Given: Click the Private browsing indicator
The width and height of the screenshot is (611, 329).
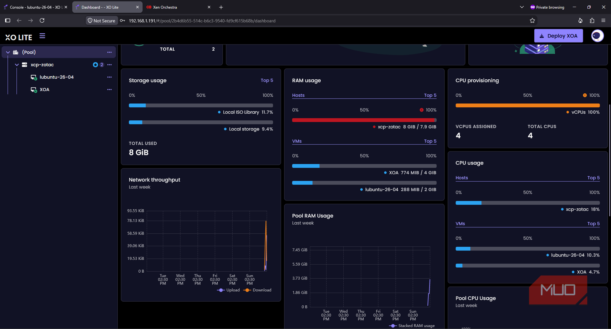Looking at the screenshot, I should tap(547, 7).
